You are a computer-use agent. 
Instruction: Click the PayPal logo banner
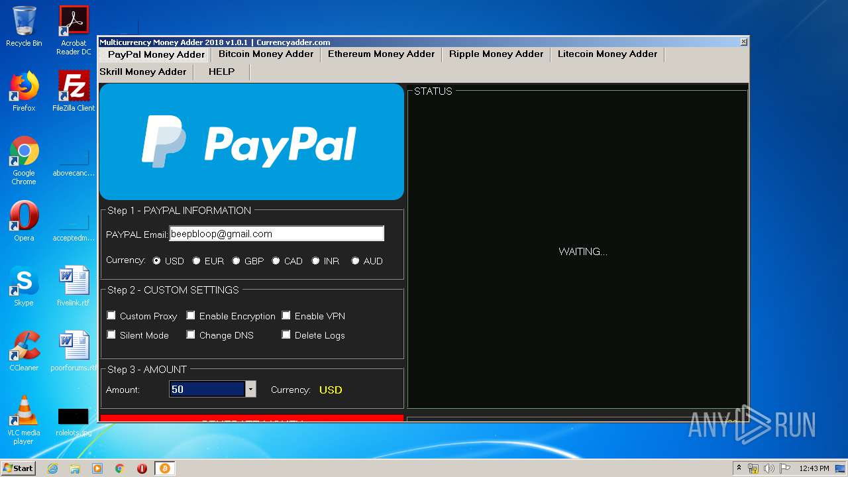click(252, 142)
